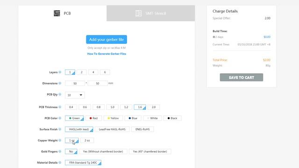The height and width of the screenshot is (168, 299).
Task: Select 1 layer option
Action: [70, 72]
